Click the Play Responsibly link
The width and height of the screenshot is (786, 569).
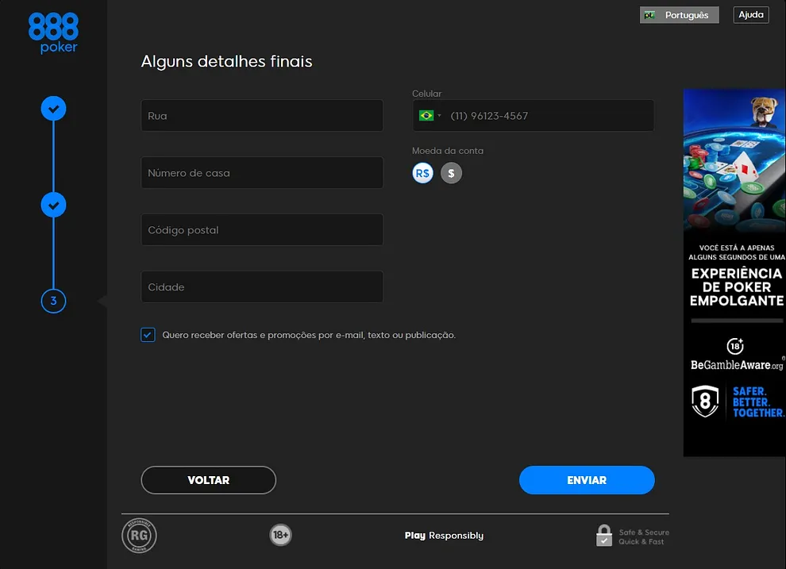click(x=444, y=536)
